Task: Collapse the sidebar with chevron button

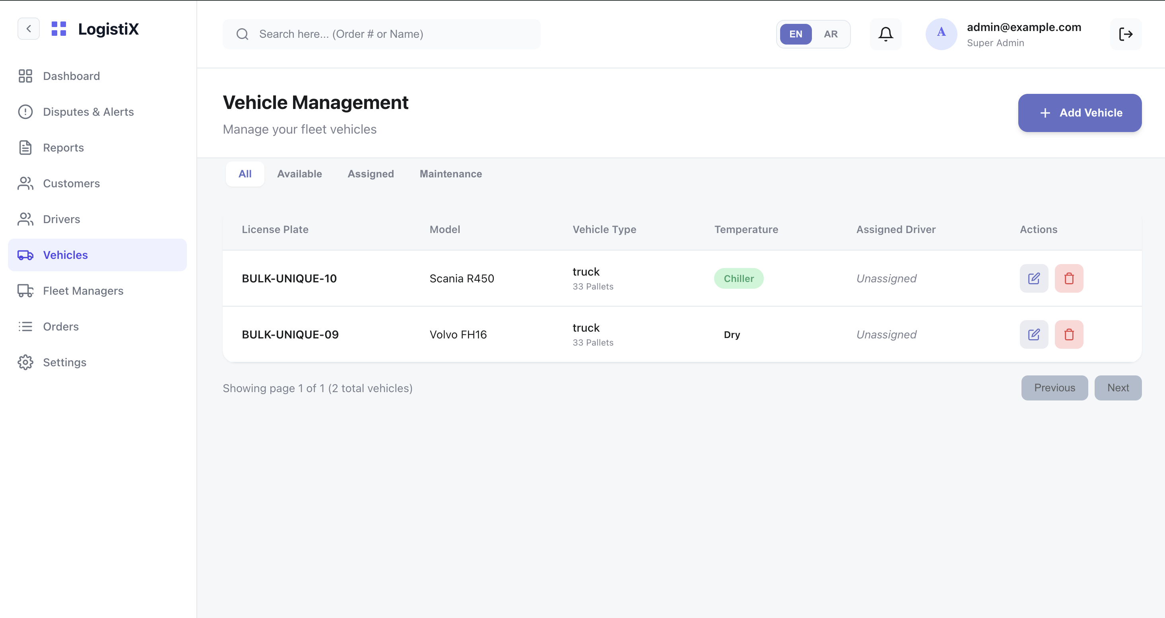Action: pos(29,29)
